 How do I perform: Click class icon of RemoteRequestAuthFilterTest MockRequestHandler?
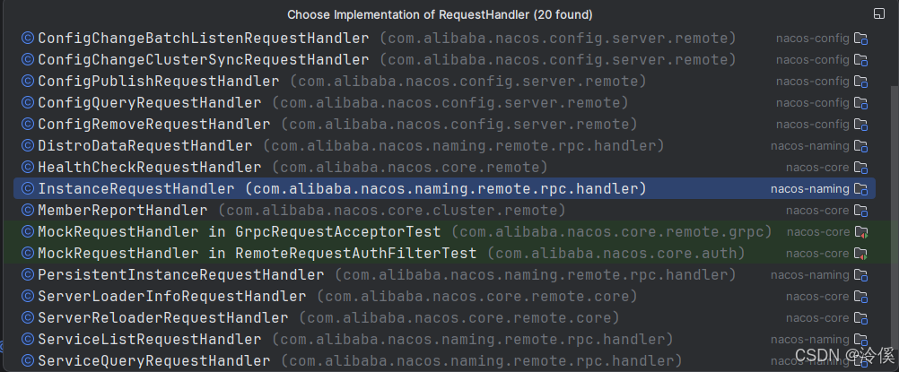click(28, 254)
